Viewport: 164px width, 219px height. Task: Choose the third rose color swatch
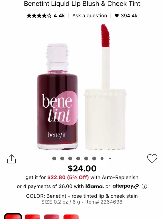coord(52,217)
